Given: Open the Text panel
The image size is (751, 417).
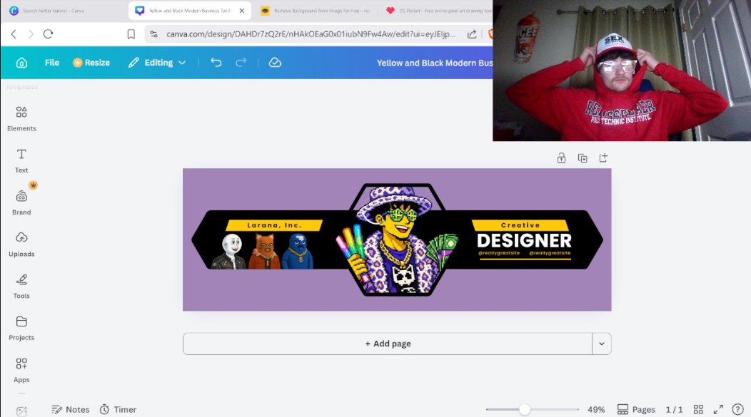Looking at the screenshot, I should [x=21, y=160].
